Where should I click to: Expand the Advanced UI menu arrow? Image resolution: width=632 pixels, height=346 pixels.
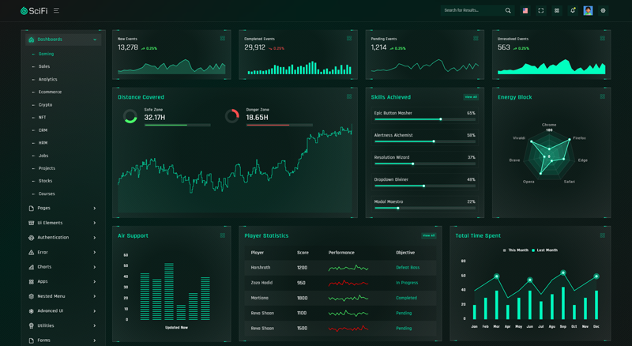[x=95, y=311]
